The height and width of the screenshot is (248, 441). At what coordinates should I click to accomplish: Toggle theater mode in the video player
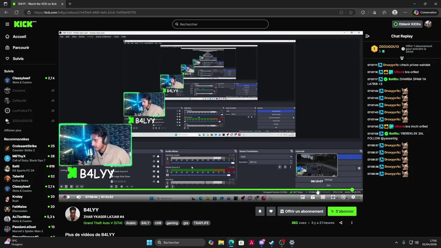point(323,197)
